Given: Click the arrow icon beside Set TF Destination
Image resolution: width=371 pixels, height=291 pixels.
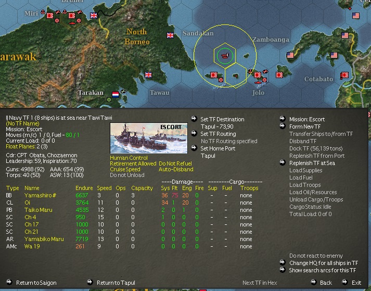Looking at the screenshot, I should pyautogui.click(x=194, y=119).
